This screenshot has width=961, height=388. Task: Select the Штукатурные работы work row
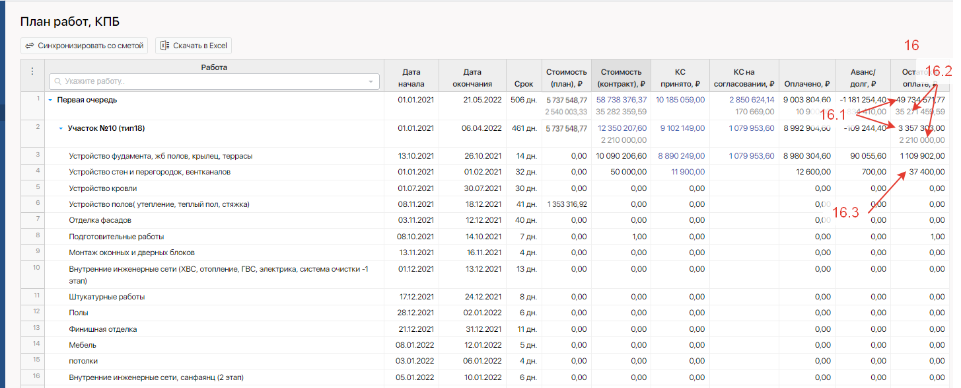[106, 297]
